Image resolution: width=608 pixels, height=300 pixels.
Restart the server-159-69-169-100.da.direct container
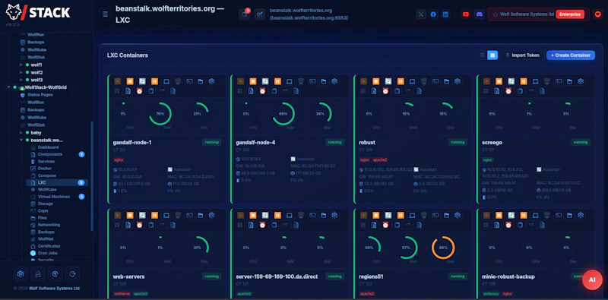265,215
